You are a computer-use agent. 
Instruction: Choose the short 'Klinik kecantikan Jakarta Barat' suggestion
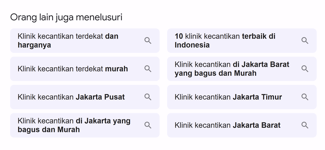click(242, 125)
